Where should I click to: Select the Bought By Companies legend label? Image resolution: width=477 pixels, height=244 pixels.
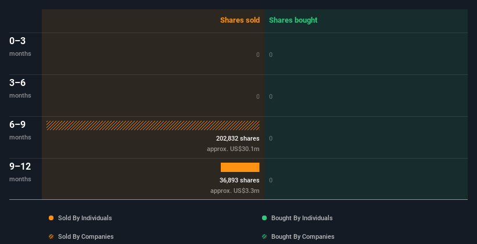(x=303, y=236)
